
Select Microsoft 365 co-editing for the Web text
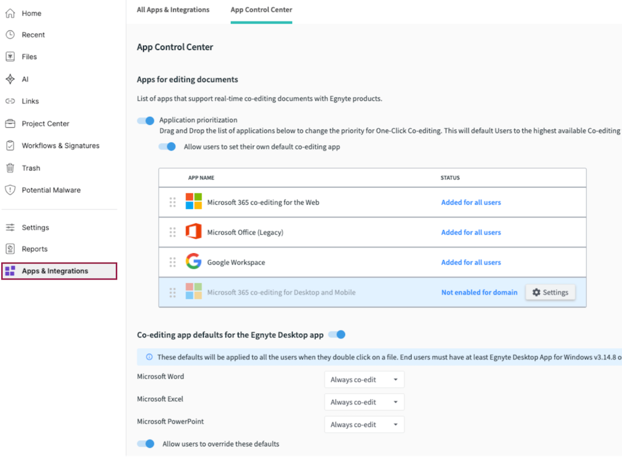263,202
